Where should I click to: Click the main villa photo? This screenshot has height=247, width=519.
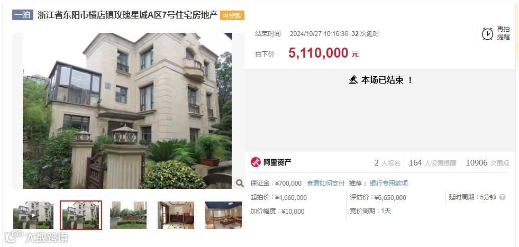(x=127, y=111)
